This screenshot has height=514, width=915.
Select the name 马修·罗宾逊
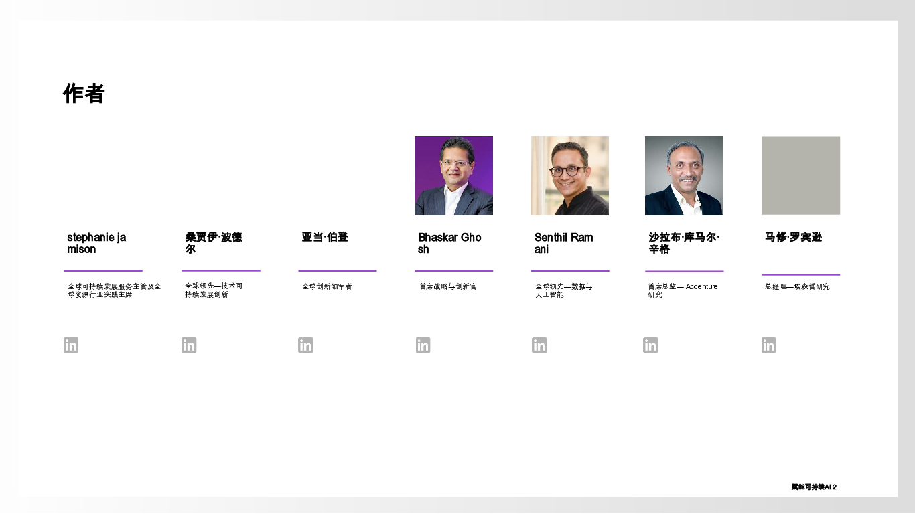point(794,237)
